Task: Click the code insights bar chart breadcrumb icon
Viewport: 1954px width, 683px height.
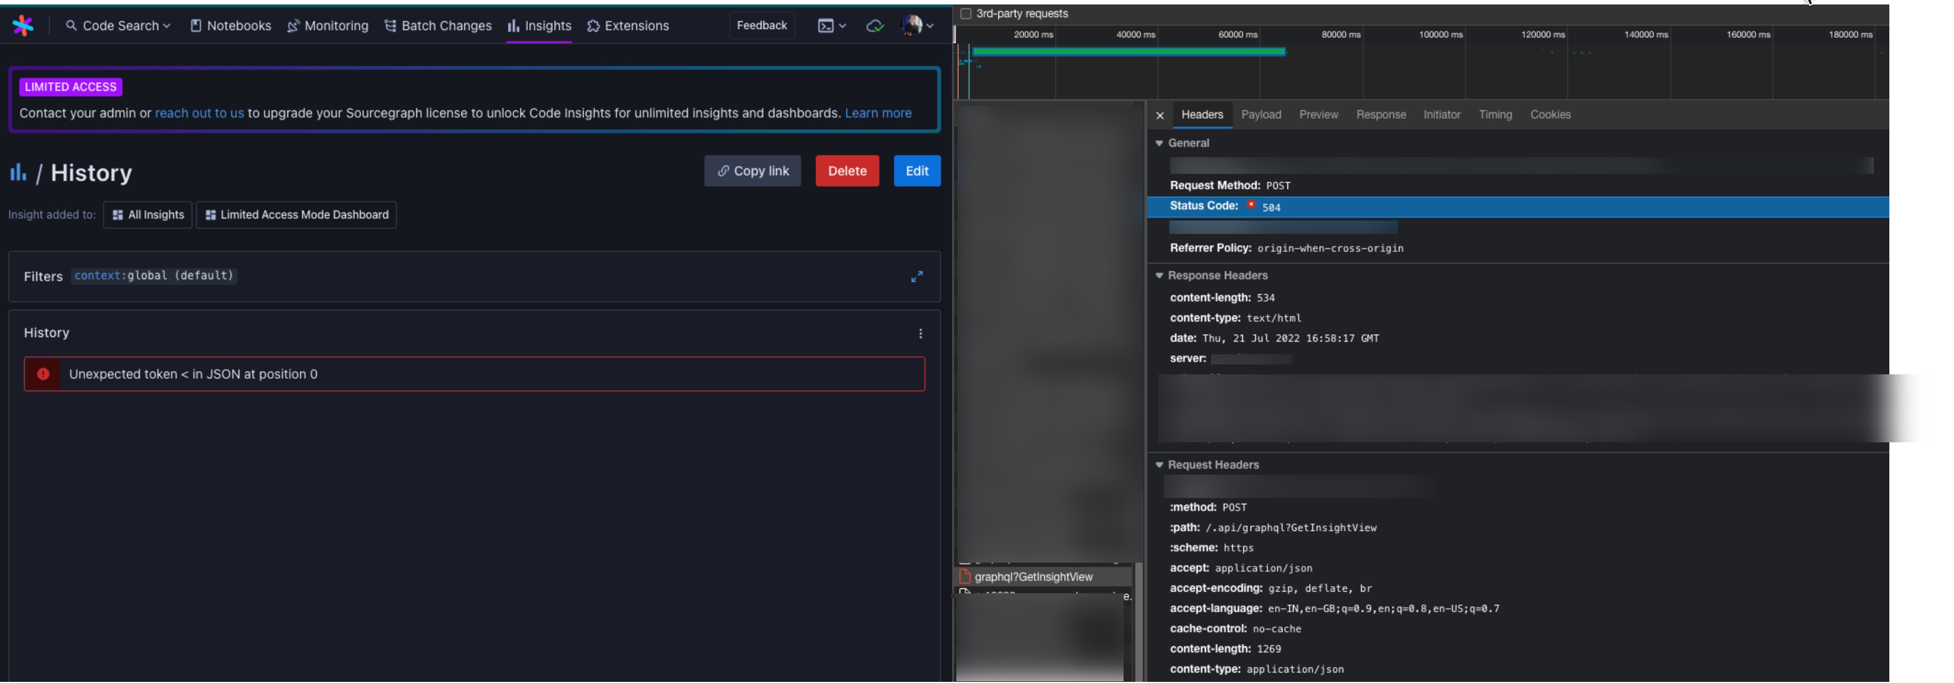Action: tap(18, 173)
